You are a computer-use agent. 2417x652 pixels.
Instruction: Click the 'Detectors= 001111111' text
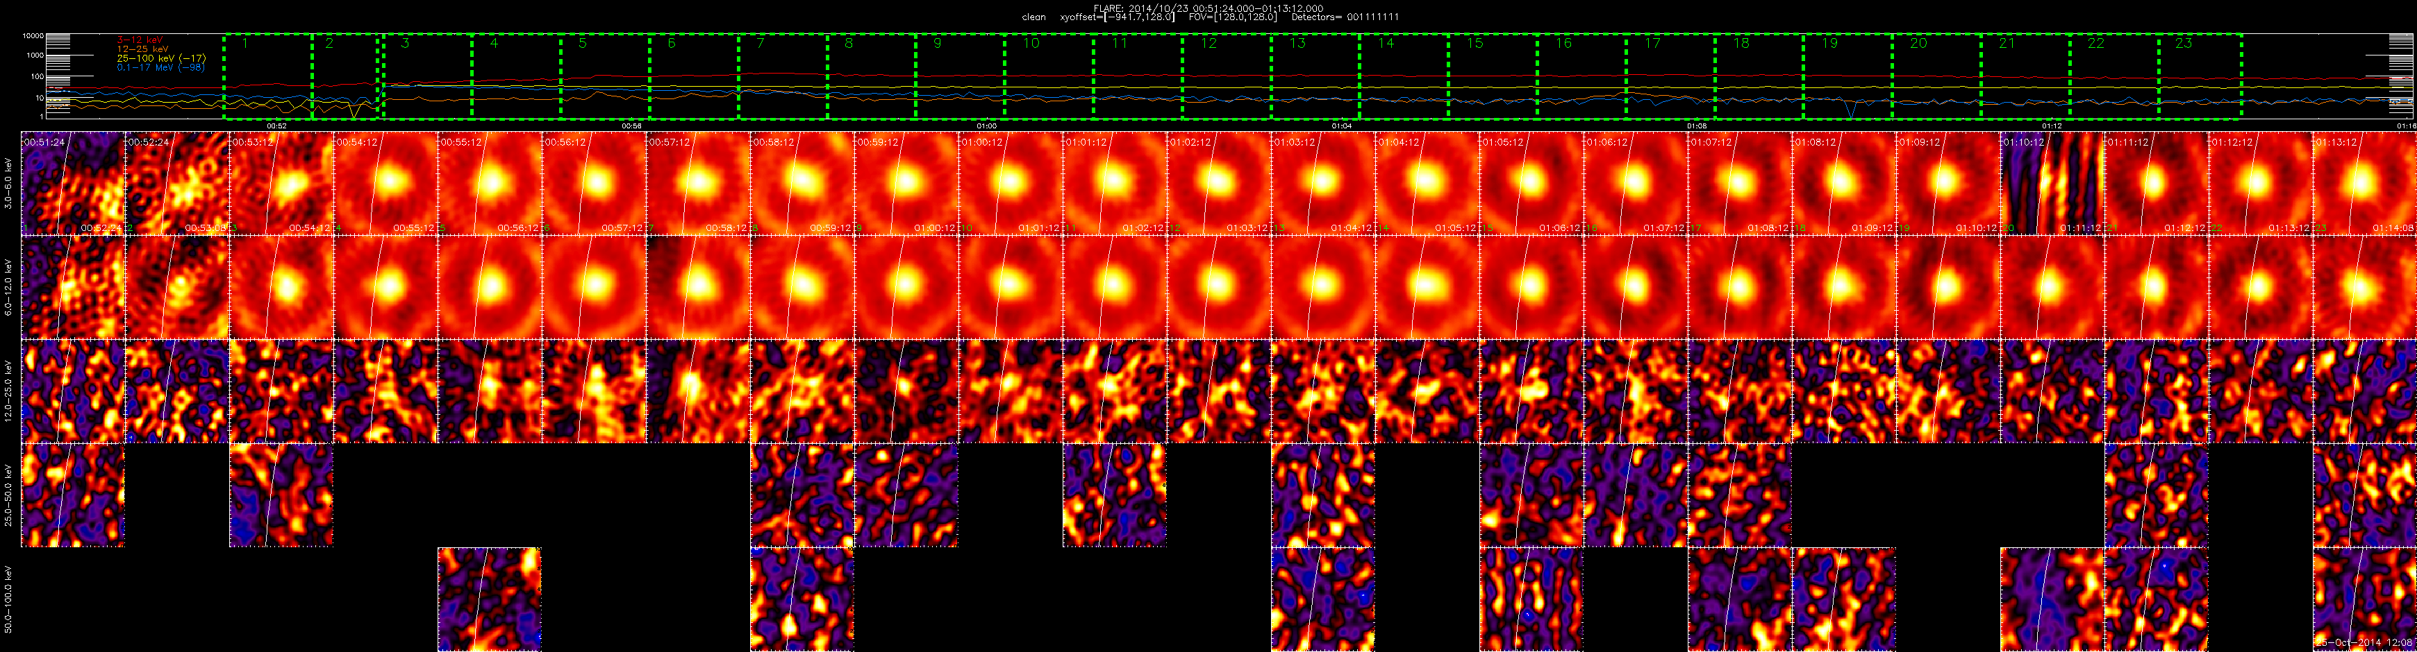pyautogui.click(x=1345, y=18)
